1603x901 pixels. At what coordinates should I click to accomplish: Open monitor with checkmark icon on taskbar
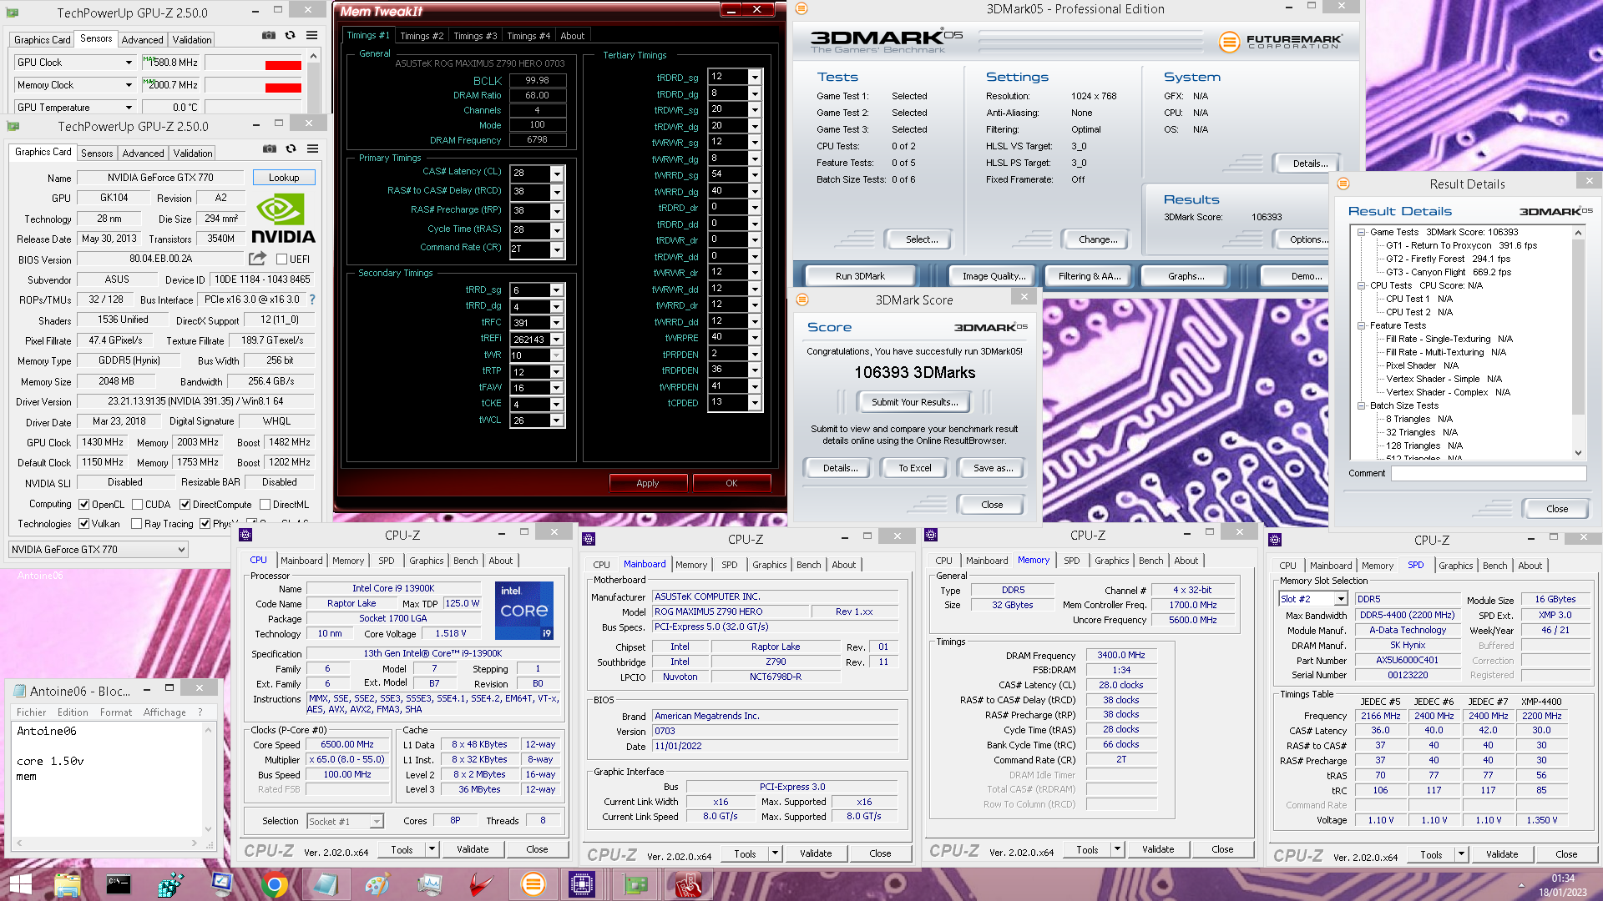222,884
